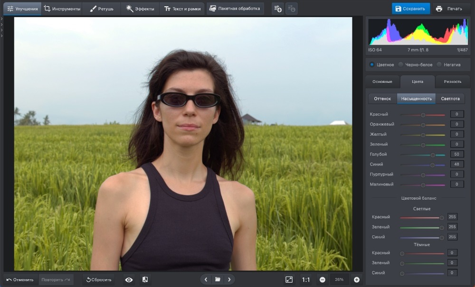Open the zoom percentage 26% field

coord(339,280)
